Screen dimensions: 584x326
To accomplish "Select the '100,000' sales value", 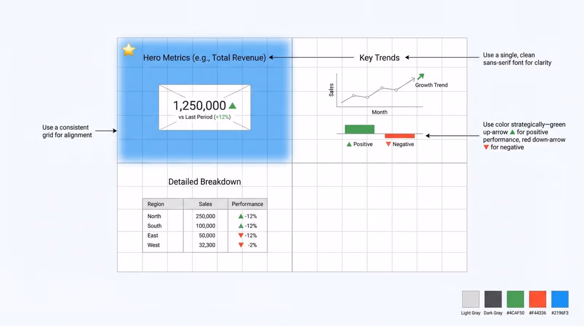I will (205, 226).
